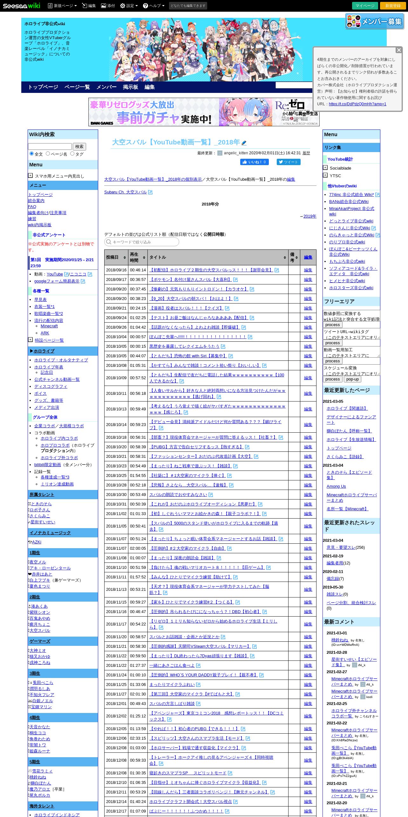Image resolution: width=408 pixels, height=817 pixels.
Task: Click the 数値参照に変換する text area
Action: [x=351, y=316]
